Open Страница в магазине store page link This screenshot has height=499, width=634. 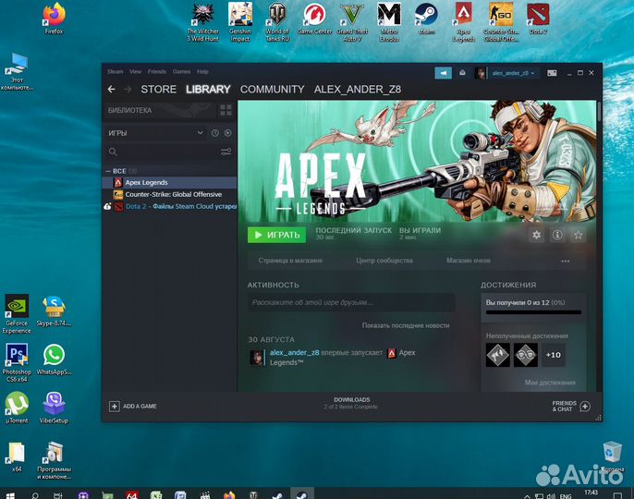coord(291,261)
